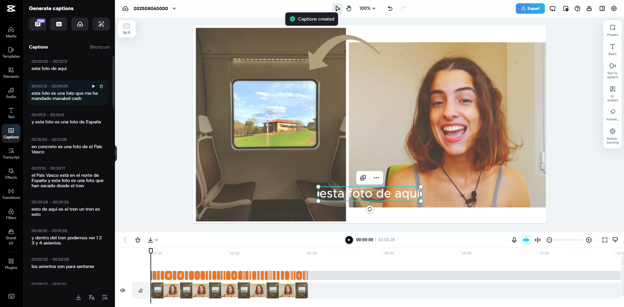Open the export download dropdown above the timeline

coord(152,240)
